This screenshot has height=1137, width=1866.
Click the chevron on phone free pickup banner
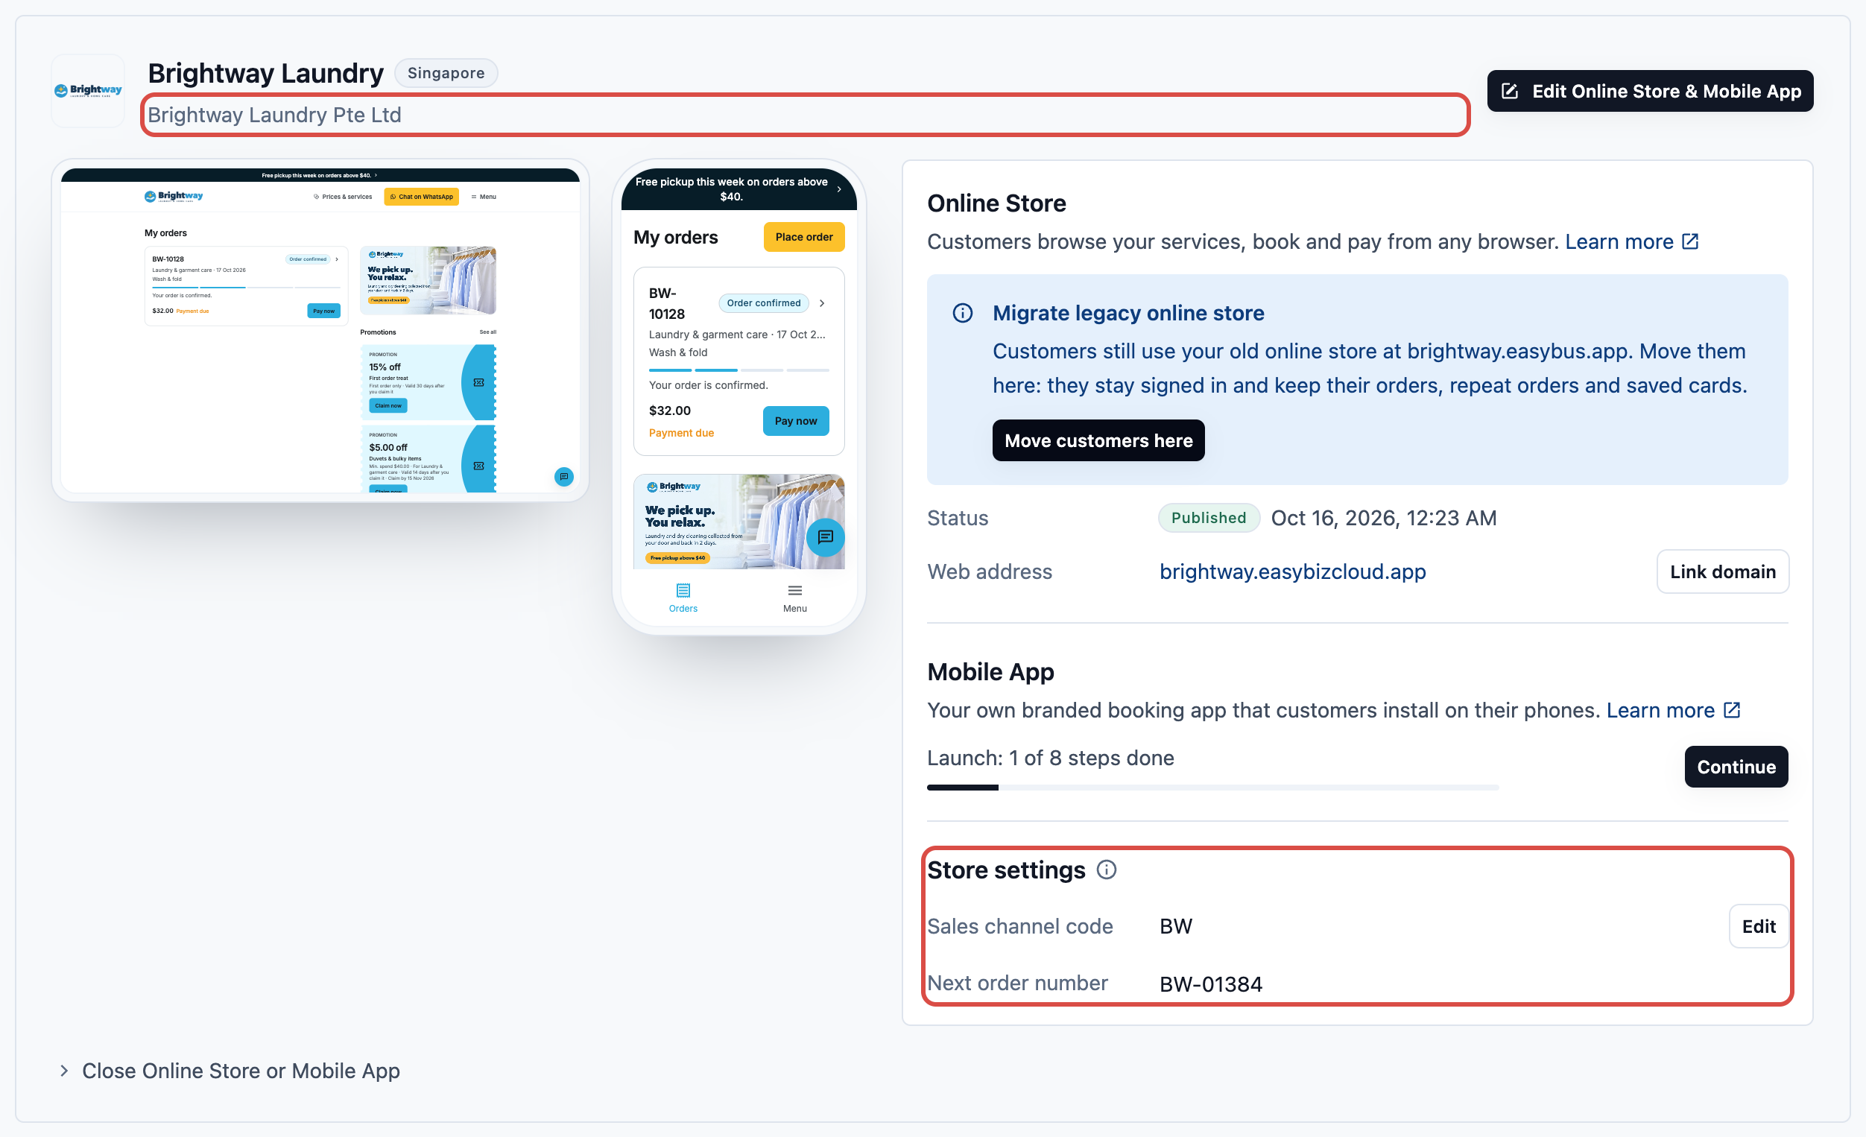[x=838, y=189]
